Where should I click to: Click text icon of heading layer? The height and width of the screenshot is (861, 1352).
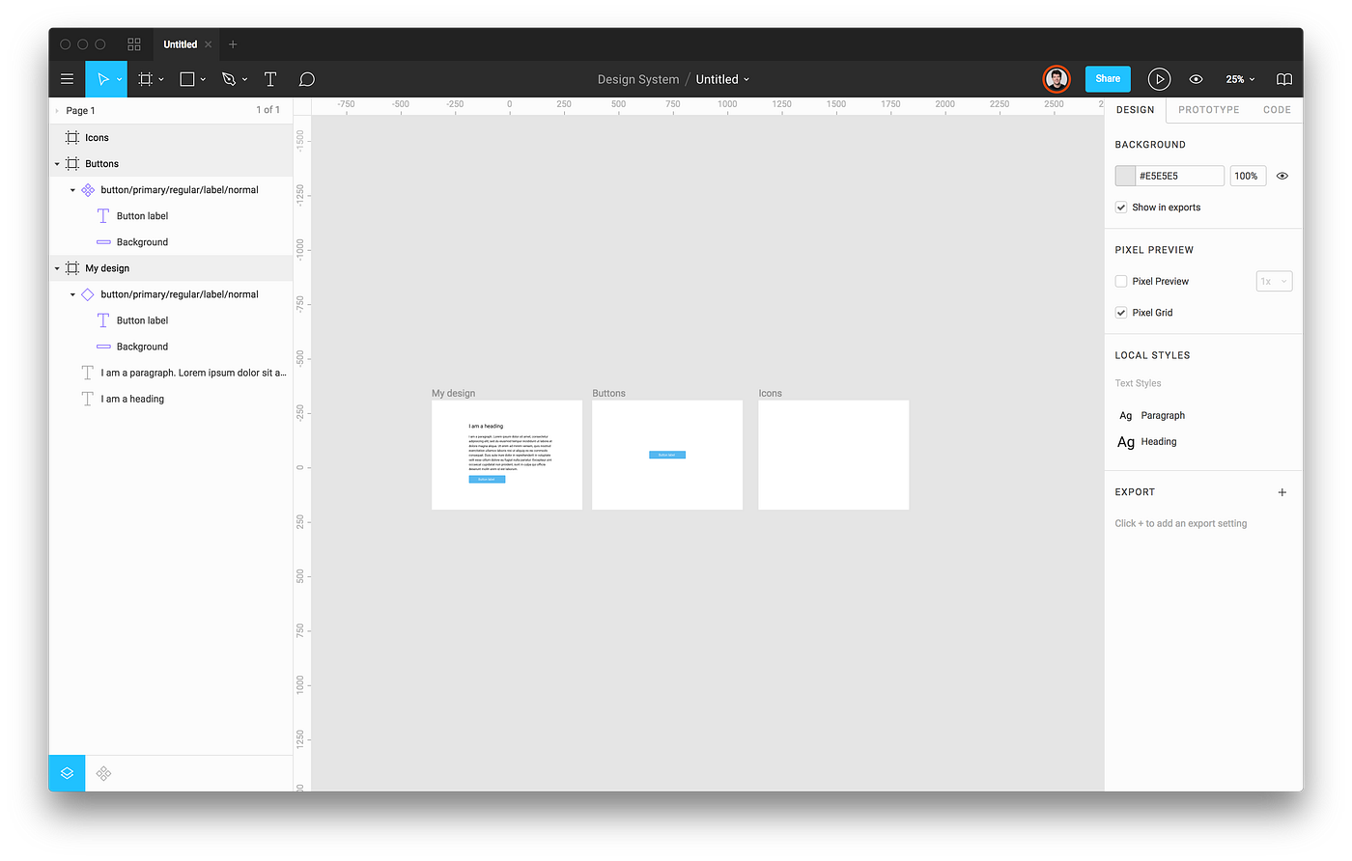pos(88,399)
